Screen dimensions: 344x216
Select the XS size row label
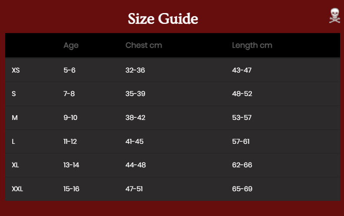[x=16, y=70]
